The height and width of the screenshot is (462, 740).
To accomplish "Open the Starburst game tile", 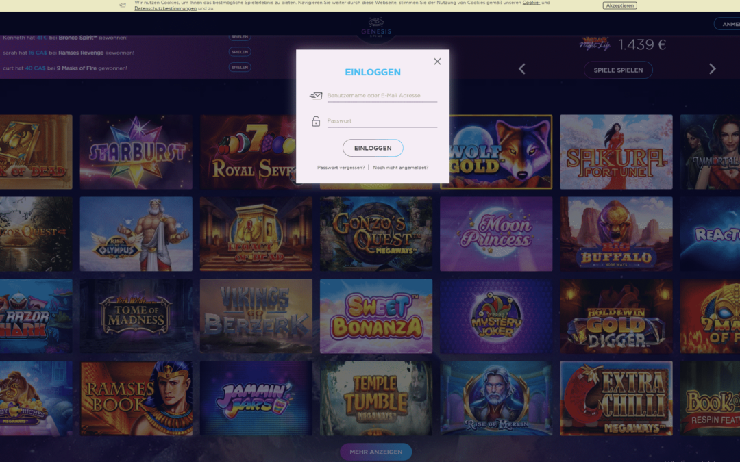I will [136, 152].
